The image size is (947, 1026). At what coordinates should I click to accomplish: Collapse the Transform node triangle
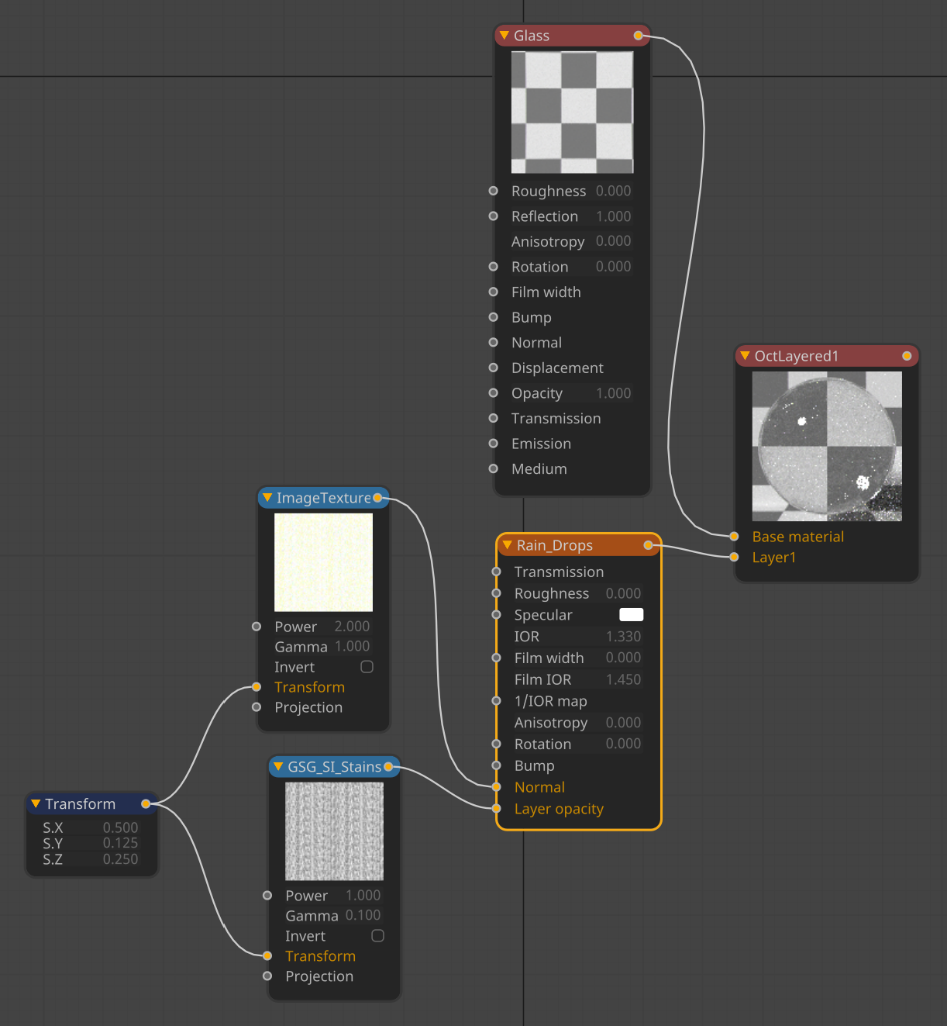tap(36, 803)
